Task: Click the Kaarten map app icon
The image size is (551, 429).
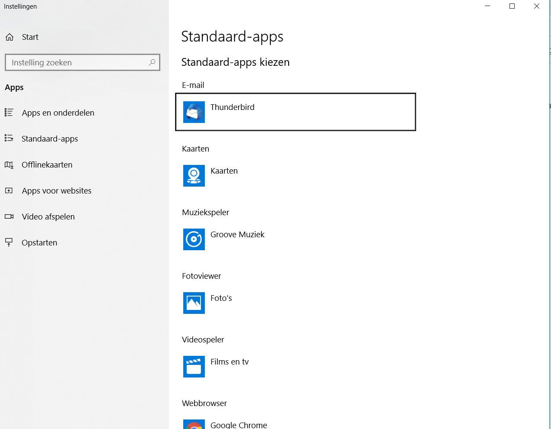Action: 194,176
